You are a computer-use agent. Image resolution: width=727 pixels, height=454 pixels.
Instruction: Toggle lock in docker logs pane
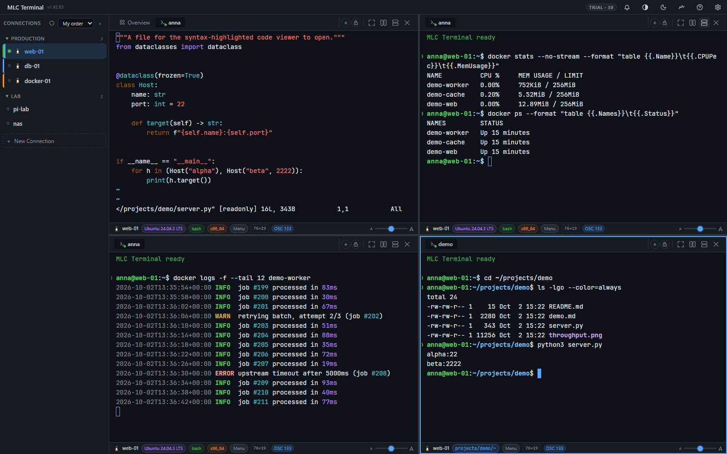point(356,244)
